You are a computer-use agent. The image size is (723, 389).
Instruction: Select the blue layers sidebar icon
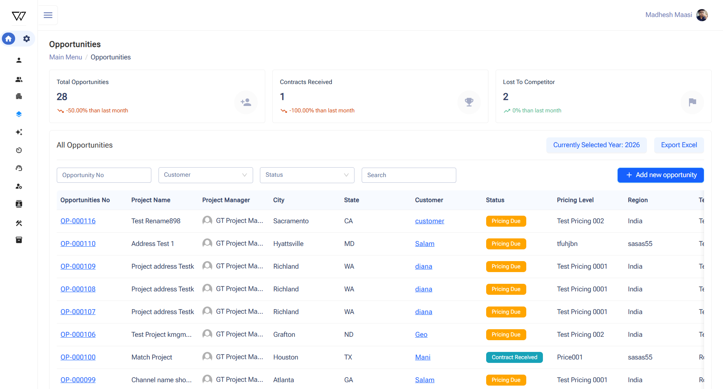pyautogui.click(x=19, y=114)
